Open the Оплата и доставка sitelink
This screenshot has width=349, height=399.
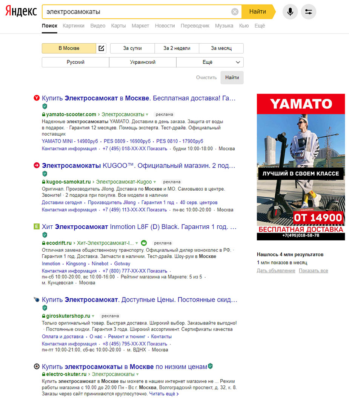(x=63, y=337)
